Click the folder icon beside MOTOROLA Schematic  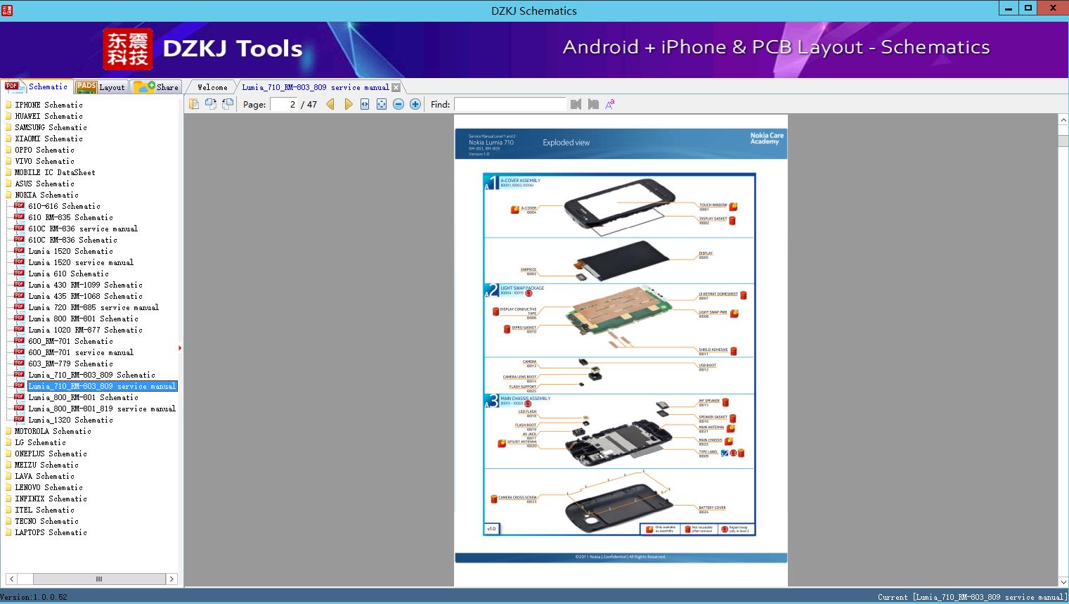pos(8,431)
